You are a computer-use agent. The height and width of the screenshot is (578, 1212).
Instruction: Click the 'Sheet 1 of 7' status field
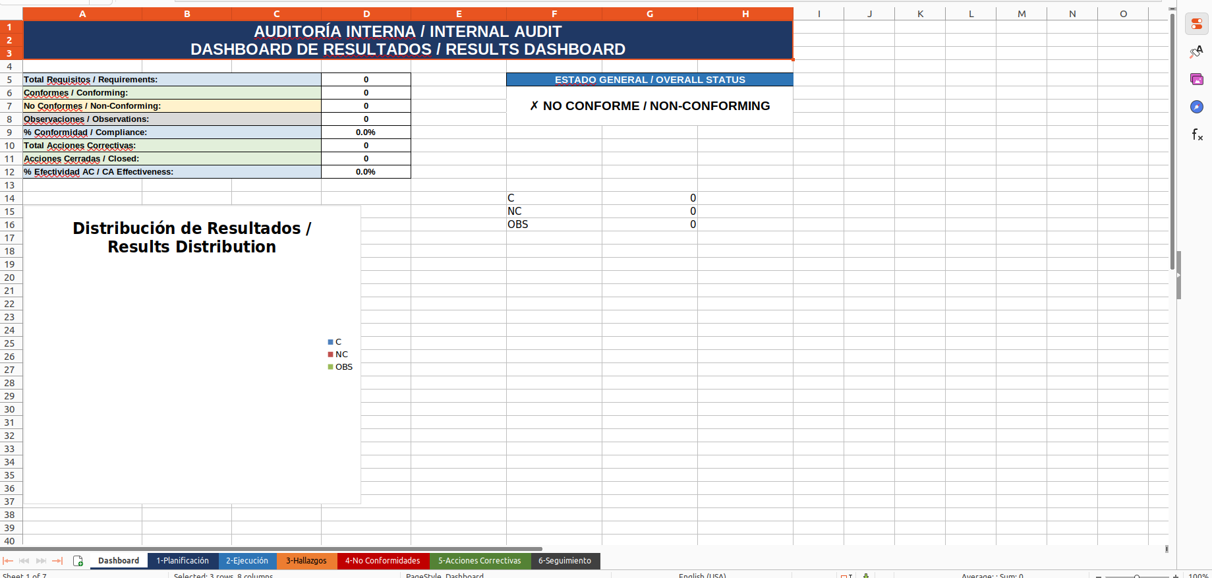[24, 576]
